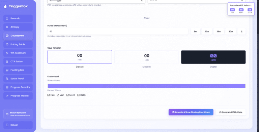259x132 pixels.
Task: Uncheck the Hari checkbox
Action: (49, 95)
